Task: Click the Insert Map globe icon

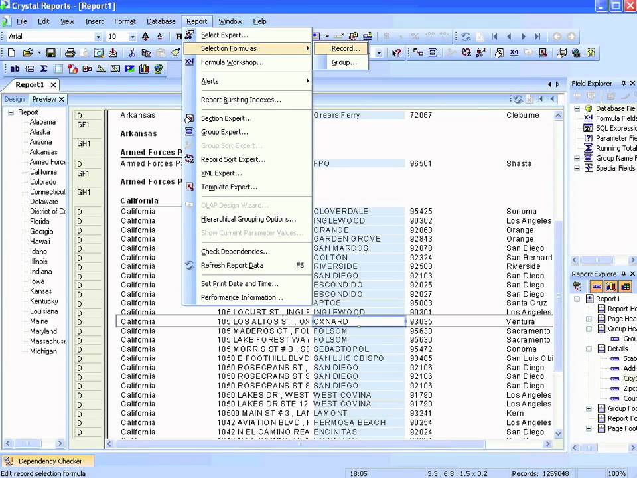Action: 159,68
